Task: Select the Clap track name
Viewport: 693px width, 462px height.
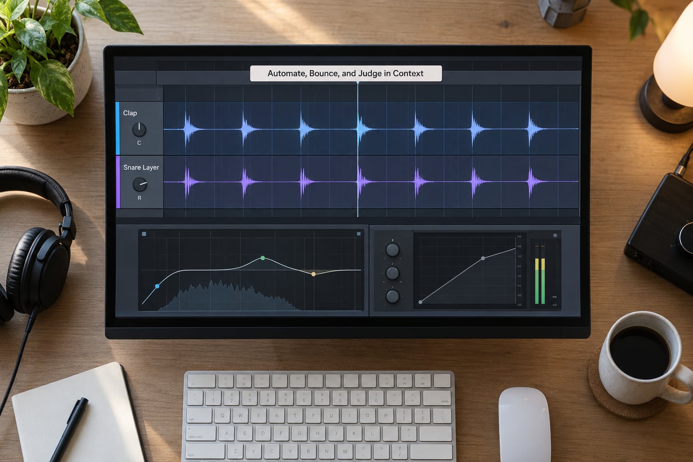Action: click(130, 113)
